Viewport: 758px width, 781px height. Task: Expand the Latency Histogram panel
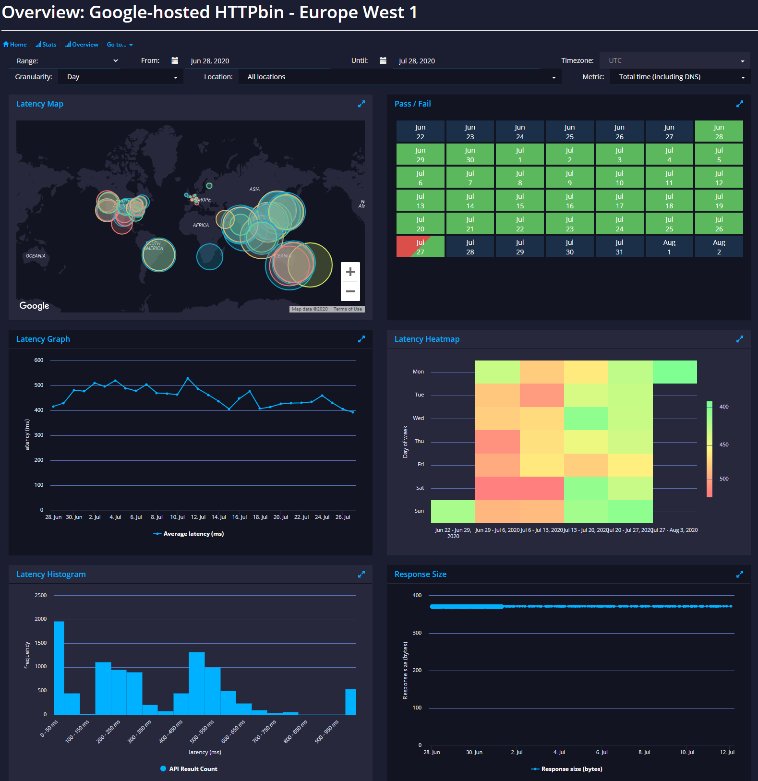tap(361, 574)
